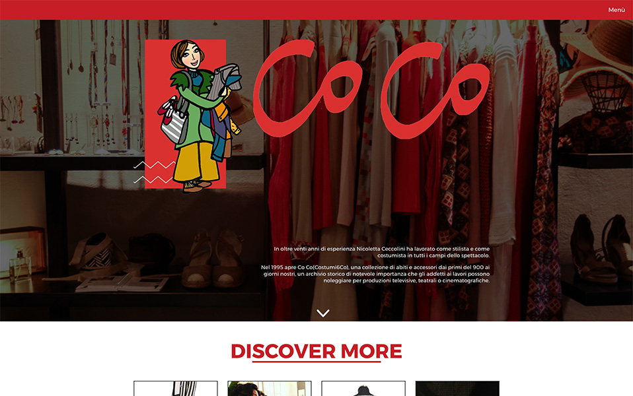
Task: Open the striped garment thumbnail
Action: pos(176,388)
